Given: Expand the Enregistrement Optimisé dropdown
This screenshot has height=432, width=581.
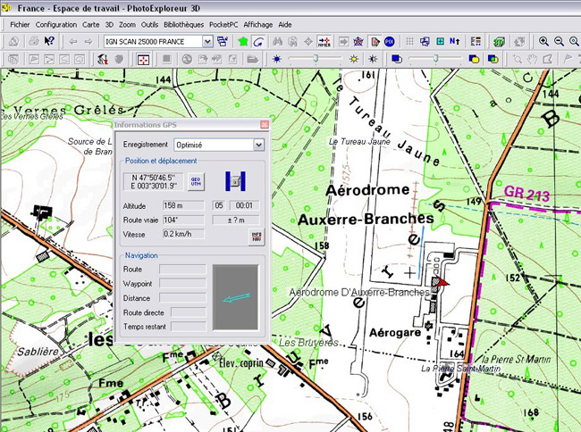Looking at the screenshot, I should tap(258, 145).
